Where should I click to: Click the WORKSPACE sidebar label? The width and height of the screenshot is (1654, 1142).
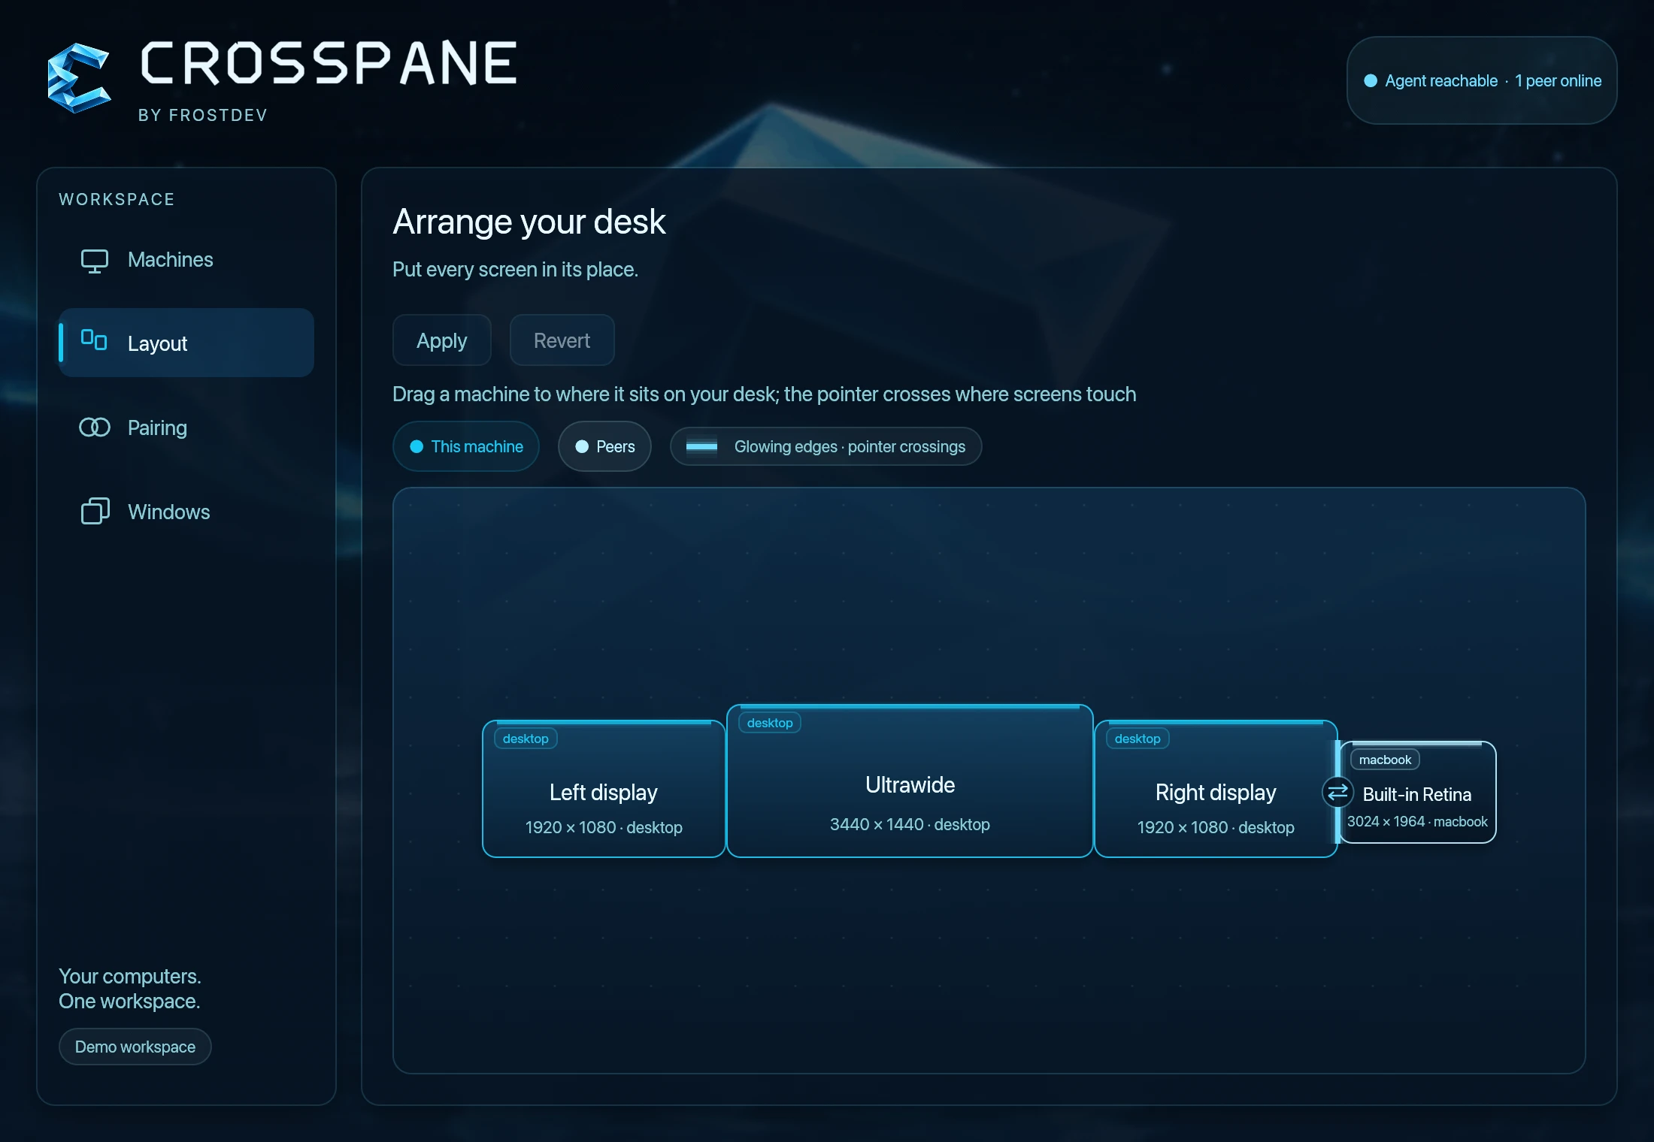117,199
